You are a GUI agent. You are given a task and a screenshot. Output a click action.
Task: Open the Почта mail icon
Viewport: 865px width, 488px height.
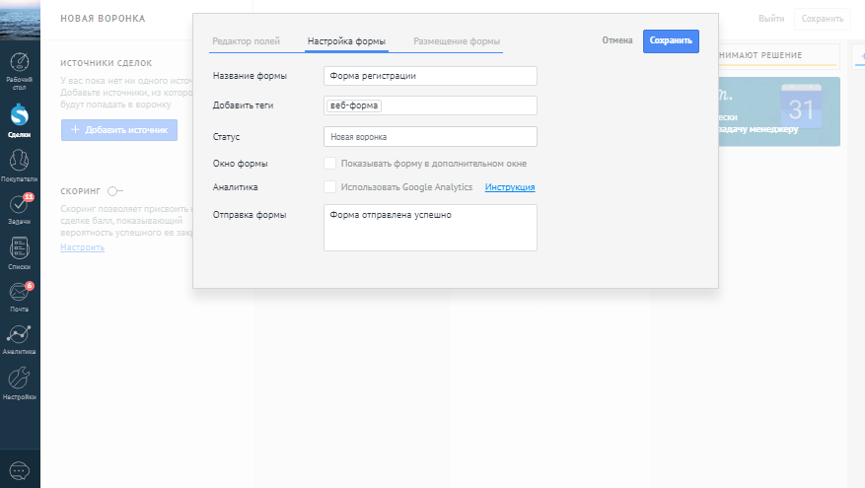tap(20, 295)
